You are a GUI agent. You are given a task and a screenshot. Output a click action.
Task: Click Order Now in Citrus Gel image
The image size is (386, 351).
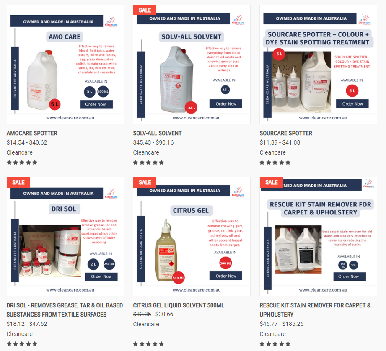click(x=226, y=276)
